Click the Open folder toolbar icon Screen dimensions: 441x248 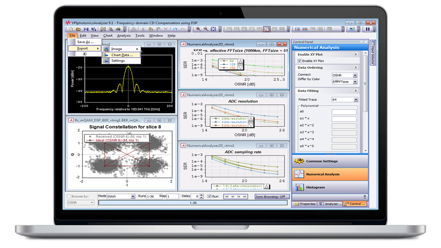click(x=79, y=29)
